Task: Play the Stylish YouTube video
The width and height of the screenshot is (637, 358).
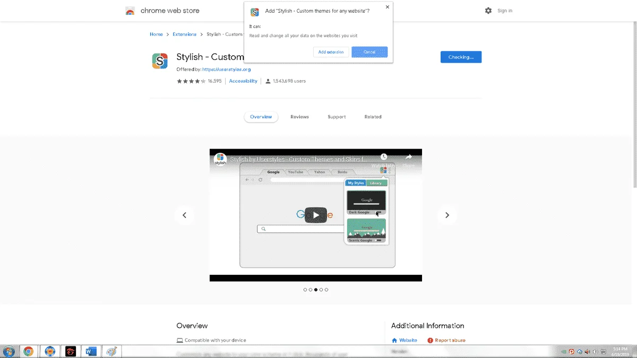Action: pyautogui.click(x=316, y=215)
